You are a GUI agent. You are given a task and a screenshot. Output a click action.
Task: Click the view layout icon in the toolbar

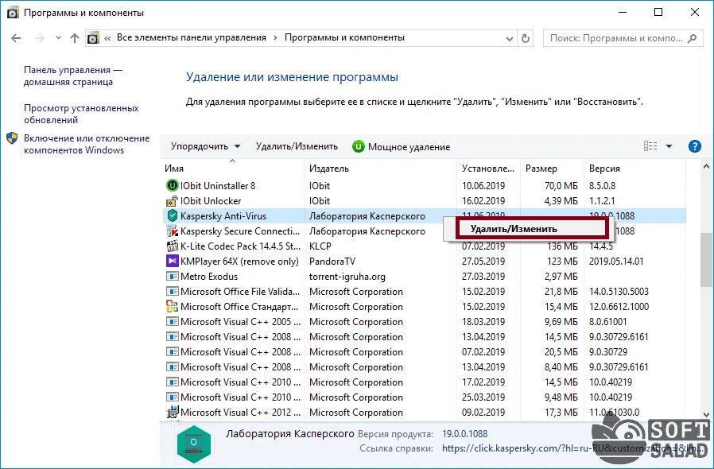[650, 146]
